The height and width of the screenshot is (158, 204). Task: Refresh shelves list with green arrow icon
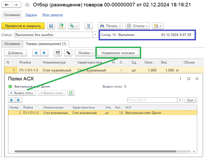(71, 93)
